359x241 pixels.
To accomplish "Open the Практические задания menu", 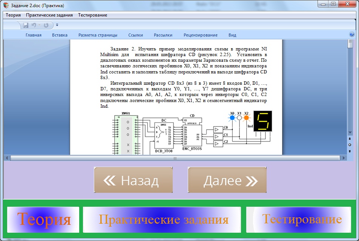I will point(49,15).
